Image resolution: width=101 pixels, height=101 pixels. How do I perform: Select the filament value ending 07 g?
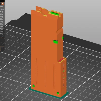tap(2, 32)
